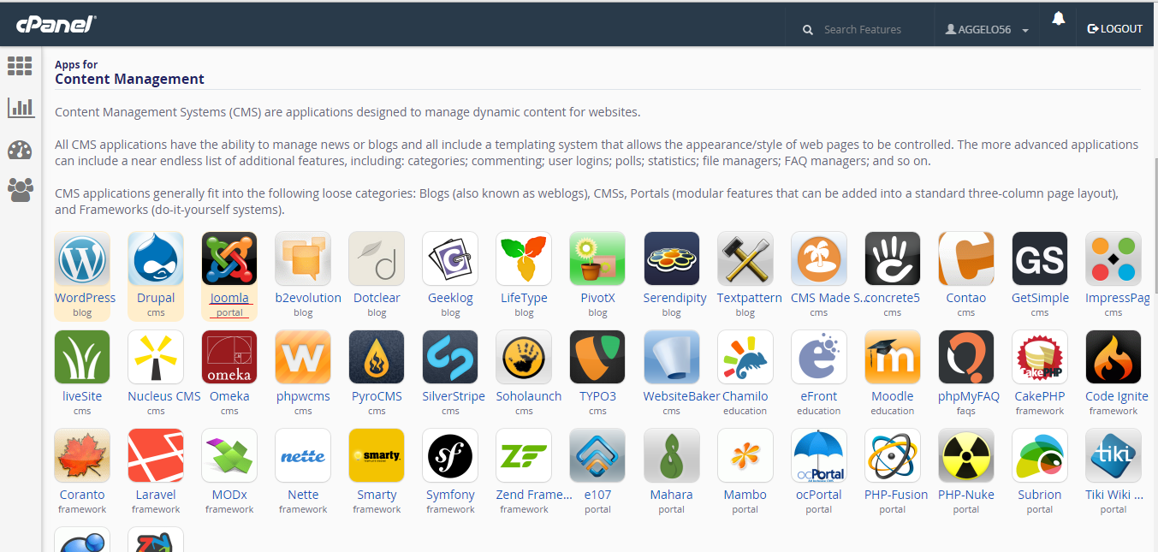Open the PHP-Fusion atom icon
Screen dimensions: 1158x552
(892, 455)
